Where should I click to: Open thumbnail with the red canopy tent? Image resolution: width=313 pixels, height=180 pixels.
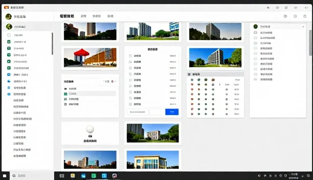90,57
